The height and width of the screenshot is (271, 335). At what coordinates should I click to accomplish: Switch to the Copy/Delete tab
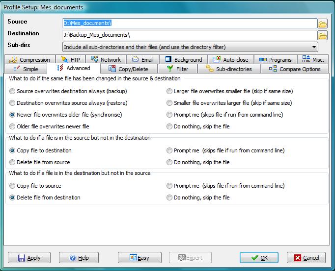(x=128, y=69)
